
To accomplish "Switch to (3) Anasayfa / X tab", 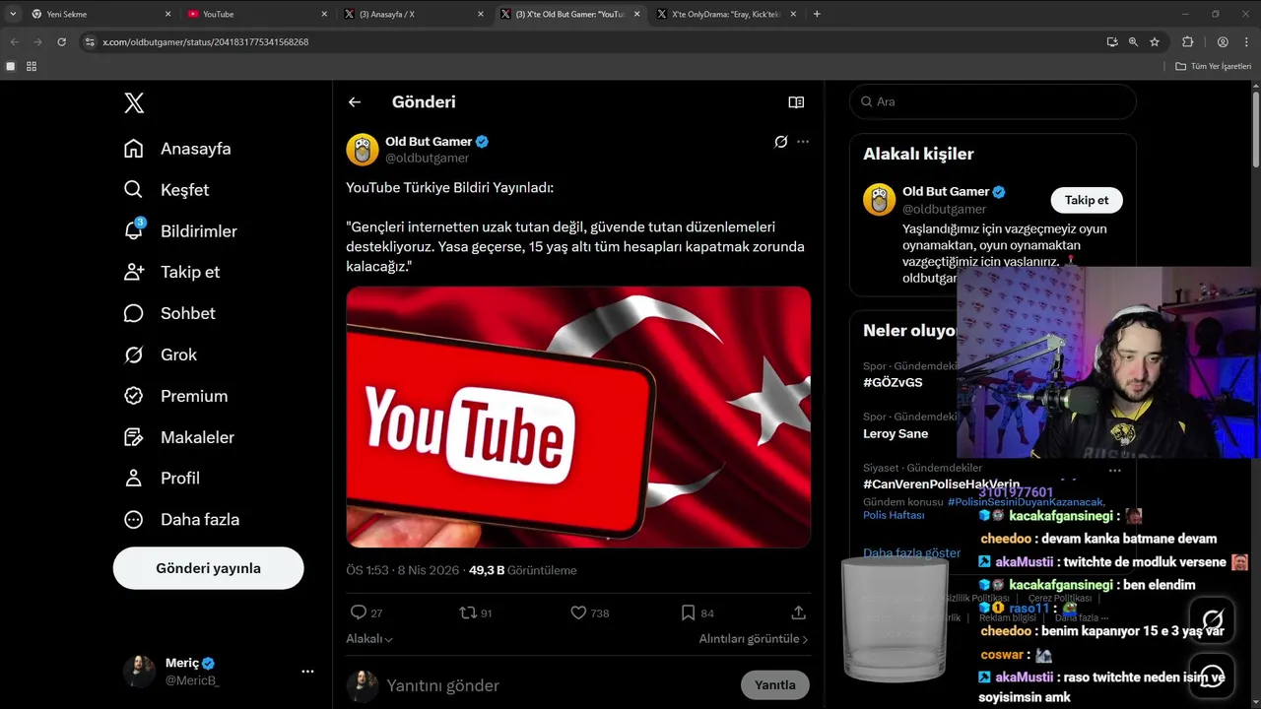I will tap(414, 14).
